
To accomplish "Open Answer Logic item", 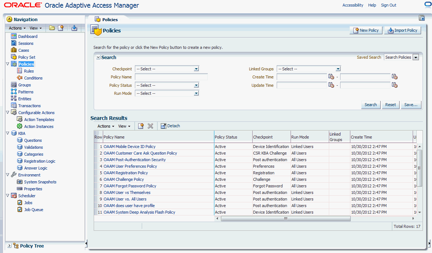I will pos(35,168).
